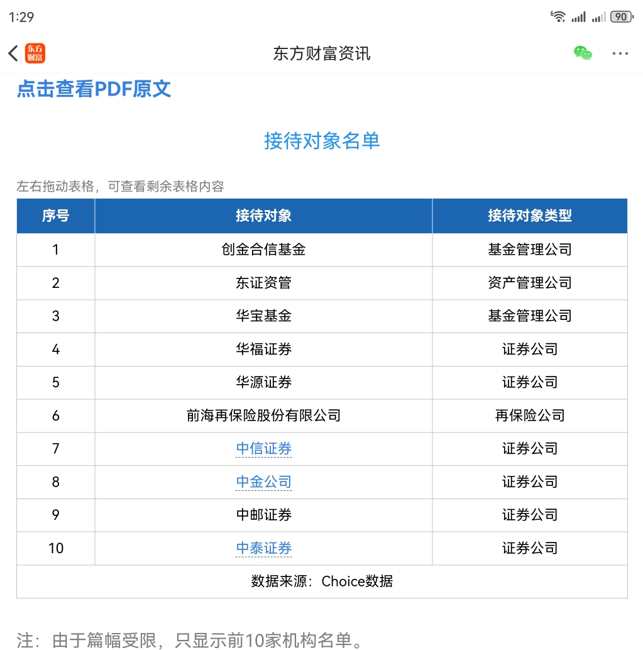Open the 中金公司 stock link
The image size is (643, 650).
(263, 482)
